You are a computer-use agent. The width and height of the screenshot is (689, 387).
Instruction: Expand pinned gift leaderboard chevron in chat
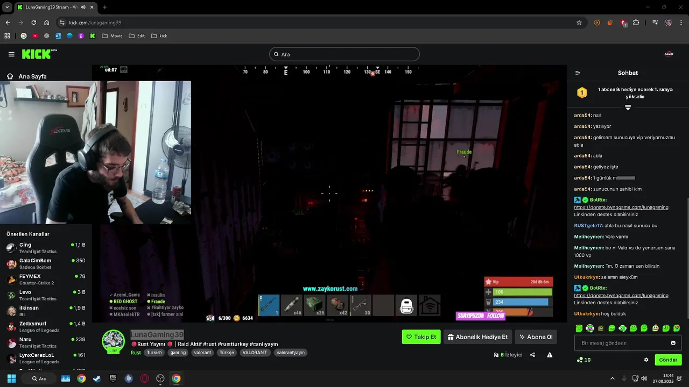click(x=628, y=107)
